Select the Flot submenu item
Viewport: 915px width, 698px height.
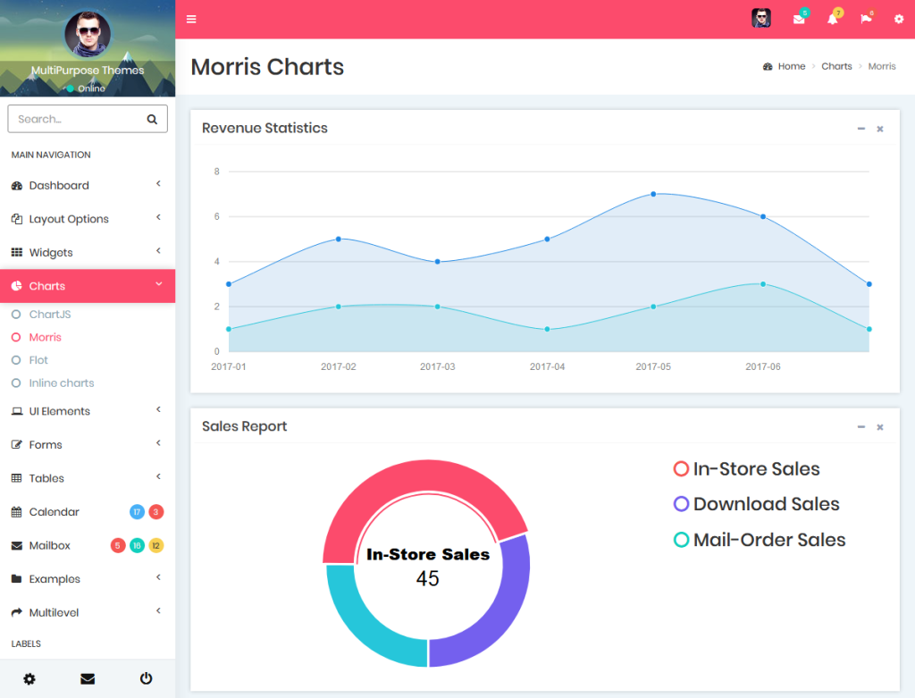(x=38, y=360)
